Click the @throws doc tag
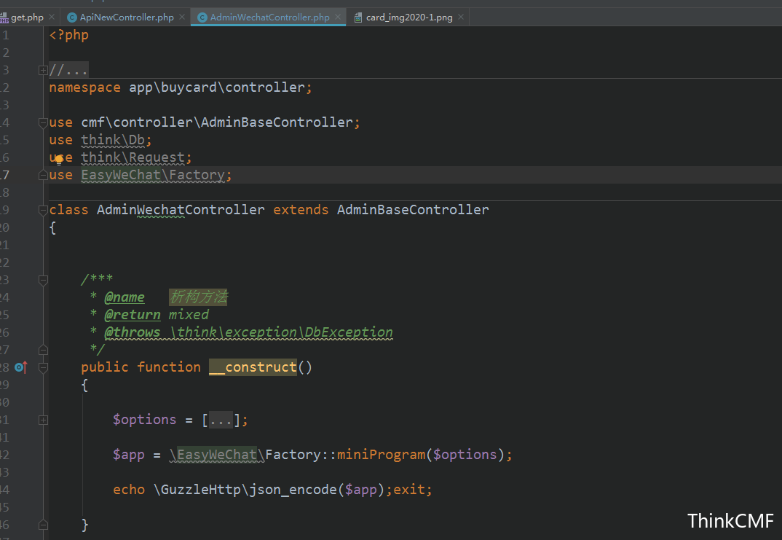The width and height of the screenshot is (782, 540). [x=133, y=332]
